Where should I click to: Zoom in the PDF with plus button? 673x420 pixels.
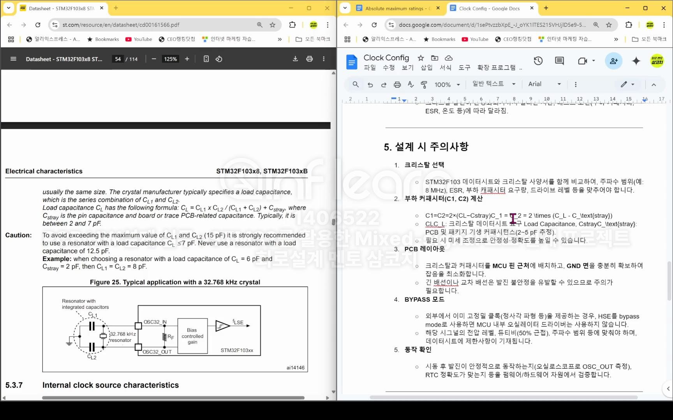[x=187, y=59]
